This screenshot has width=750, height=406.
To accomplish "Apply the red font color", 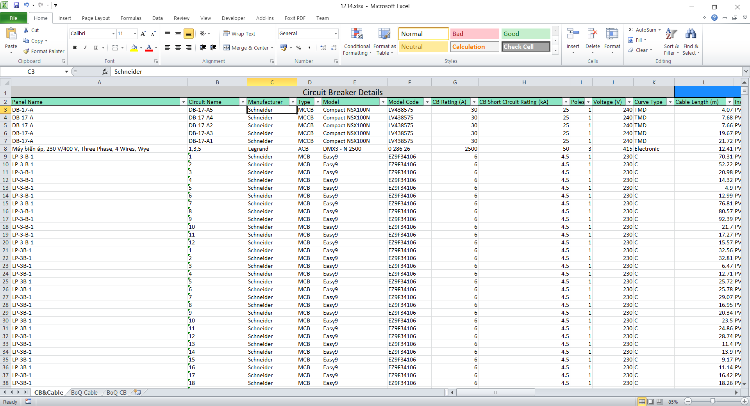I will (x=149, y=48).
